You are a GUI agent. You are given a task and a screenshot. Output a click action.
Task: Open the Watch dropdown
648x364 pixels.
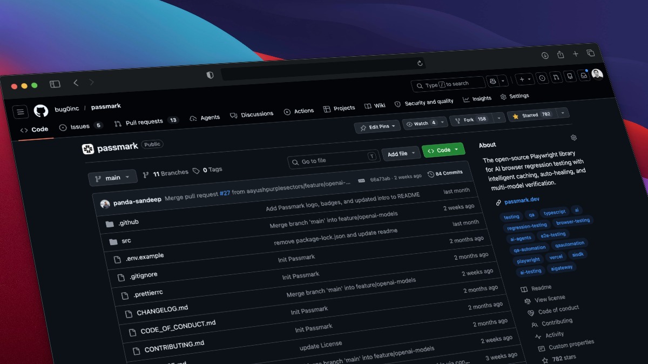click(424, 123)
